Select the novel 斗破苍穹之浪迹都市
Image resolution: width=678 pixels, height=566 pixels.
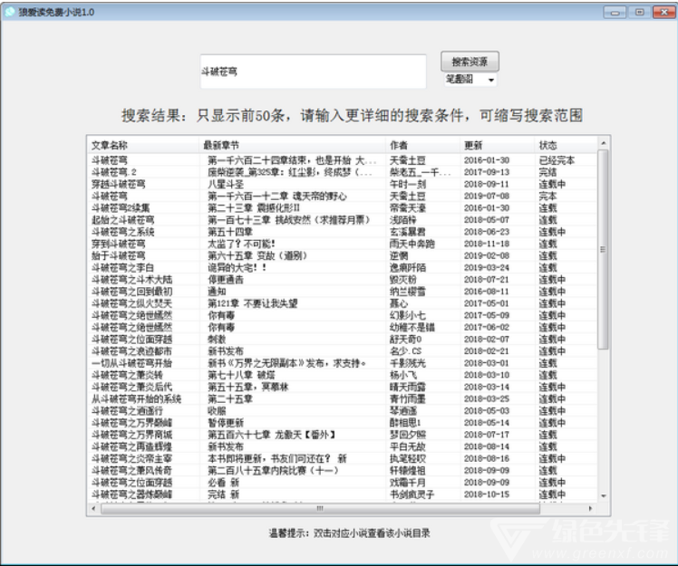131,351
